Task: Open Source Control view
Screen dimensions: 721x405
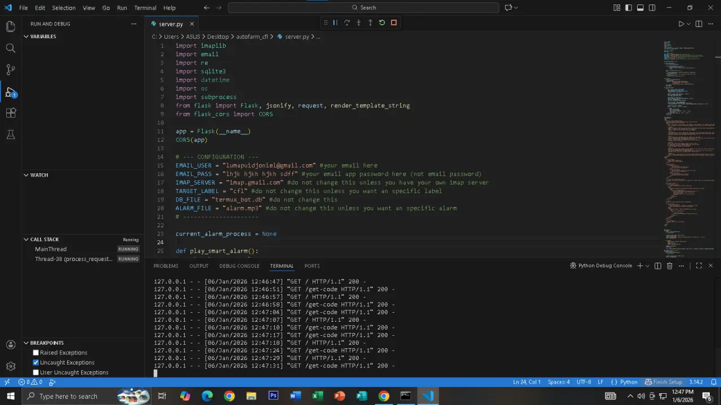Action: click(x=11, y=70)
